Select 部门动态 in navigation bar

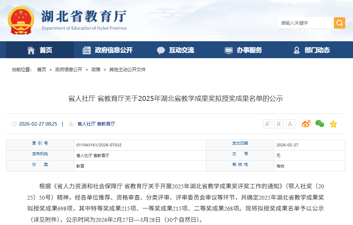(x=312, y=50)
